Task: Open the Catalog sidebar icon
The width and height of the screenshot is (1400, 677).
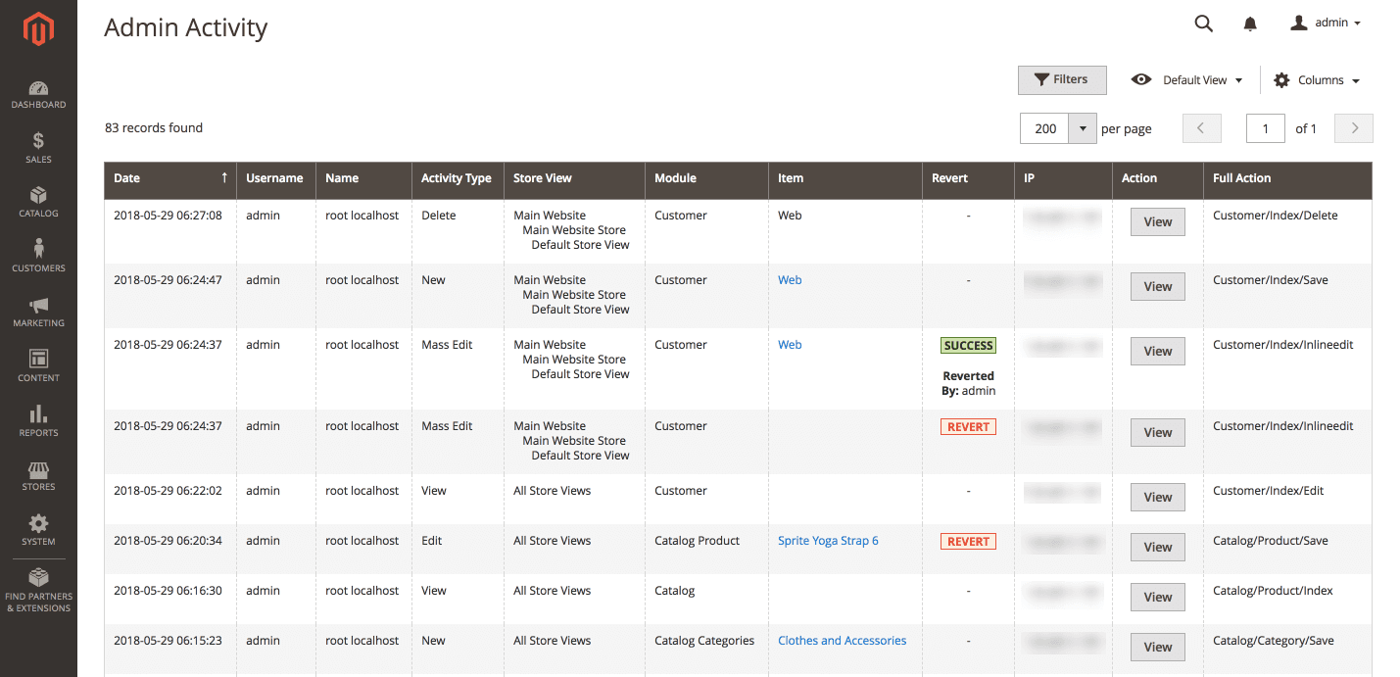Action: pyautogui.click(x=38, y=202)
